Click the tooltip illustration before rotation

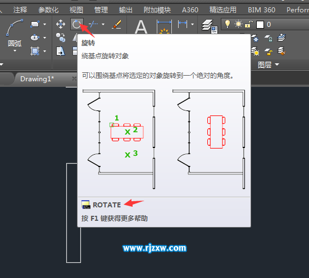pyautogui.click(x=119, y=139)
